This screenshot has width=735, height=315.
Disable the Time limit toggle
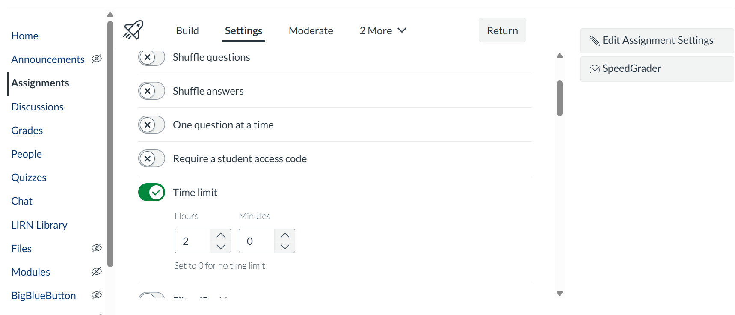point(151,192)
